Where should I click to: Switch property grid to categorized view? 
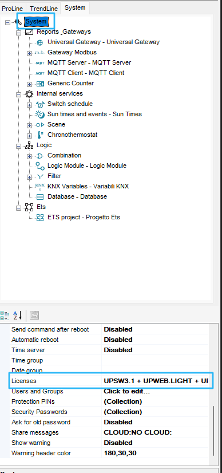[x=5, y=316]
